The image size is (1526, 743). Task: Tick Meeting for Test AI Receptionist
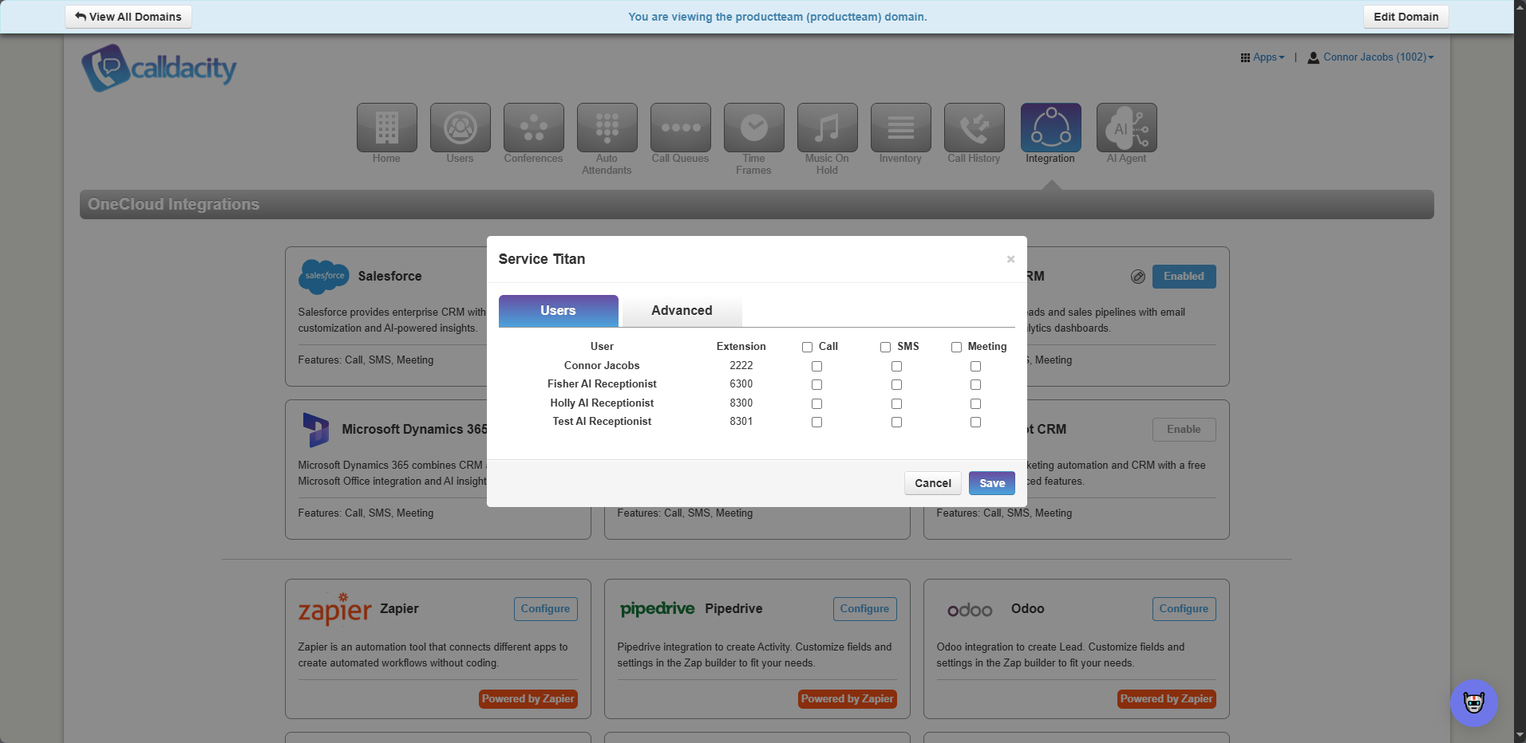pos(975,422)
